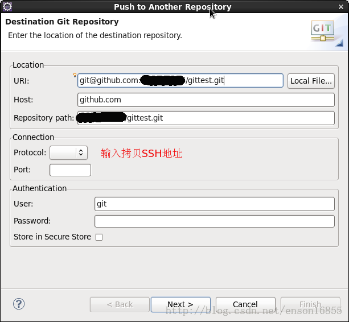Focus the Host field containing github.com
This screenshot has width=349, height=322.
(x=206, y=100)
